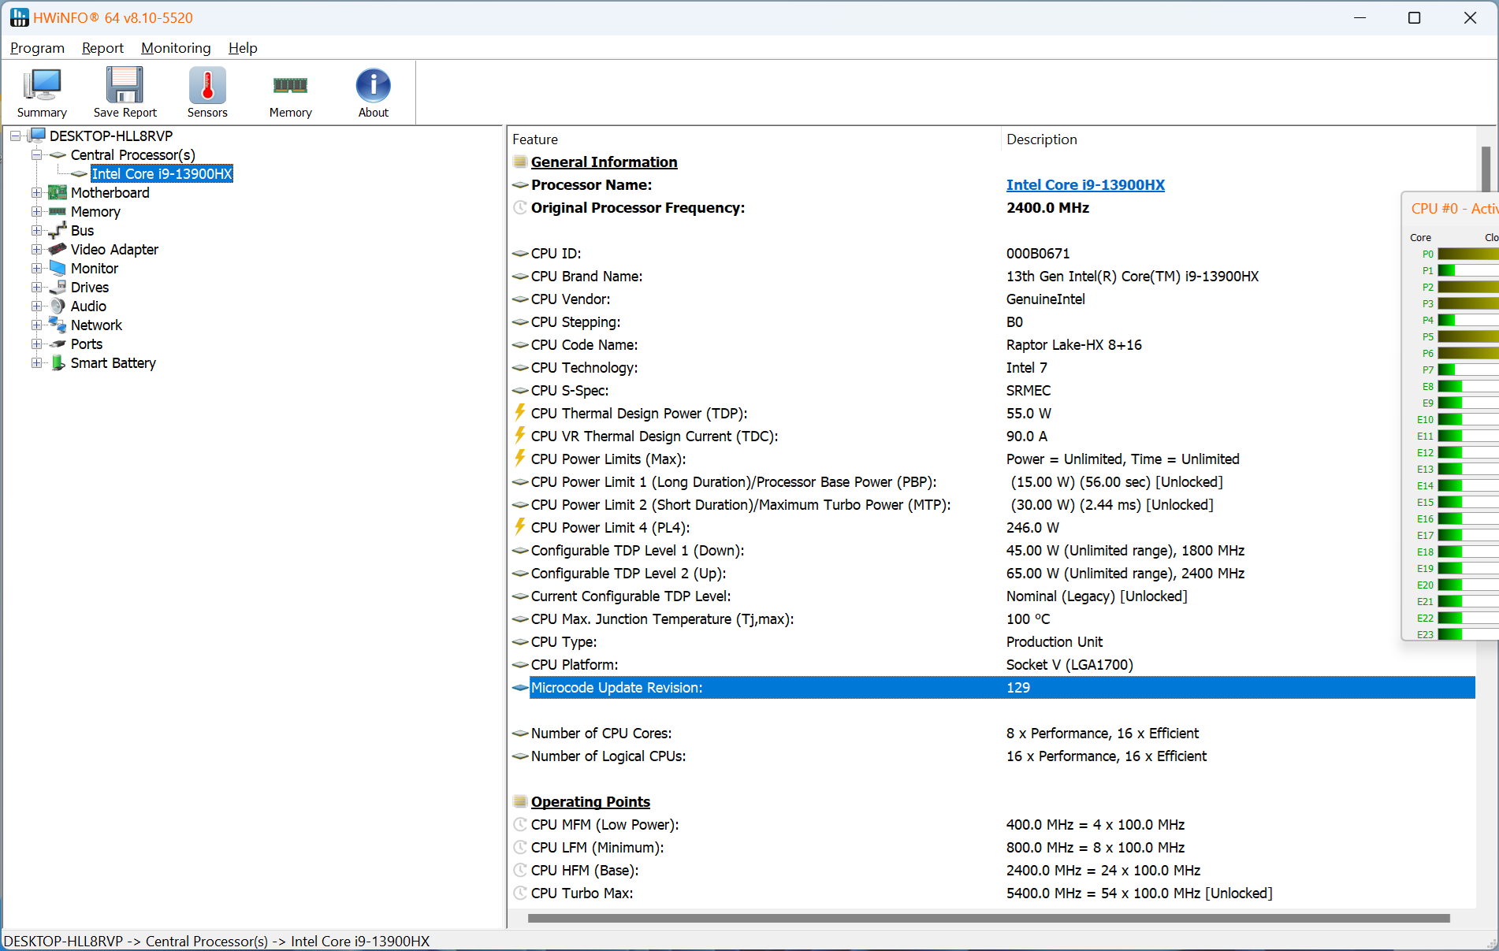Expand the Network tree node
1499x951 pixels.
click(36, 325)
